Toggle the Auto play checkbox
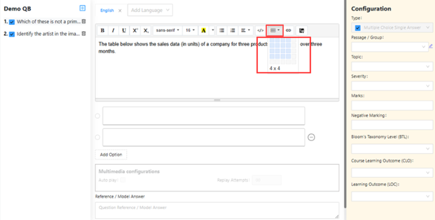This screenshot has height=220, width=435. point(123,180)
